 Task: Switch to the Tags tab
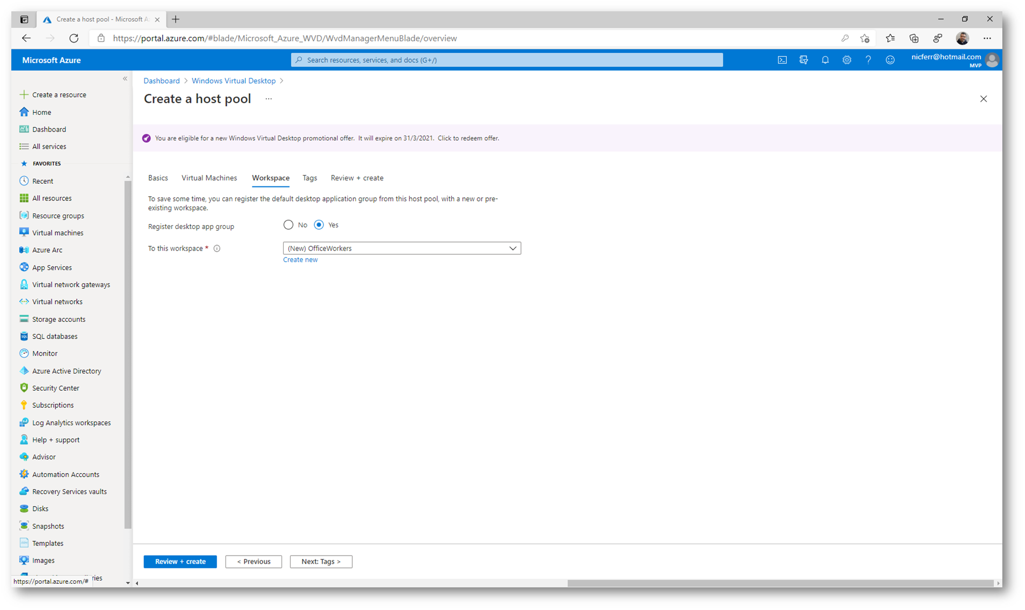pyautogui.click(x=309, y=178)
